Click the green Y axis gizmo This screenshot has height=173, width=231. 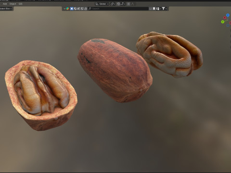pos(223,22)
